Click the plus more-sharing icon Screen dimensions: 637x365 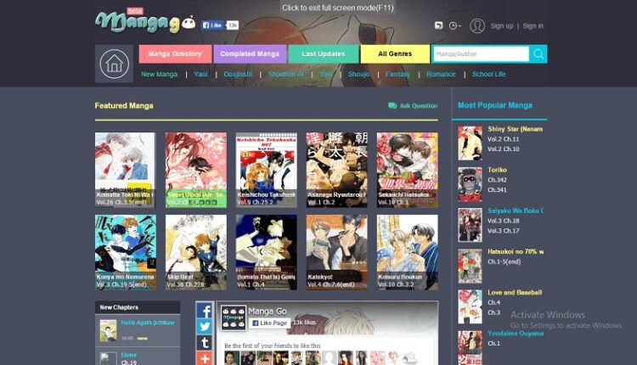[x=205, y=358]
